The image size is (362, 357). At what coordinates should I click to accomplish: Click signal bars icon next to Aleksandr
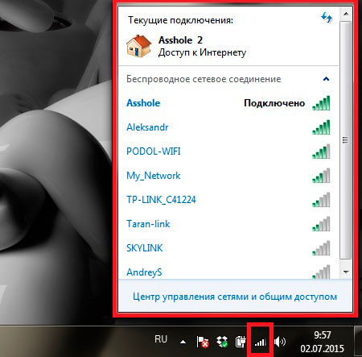tap(321, 127)
